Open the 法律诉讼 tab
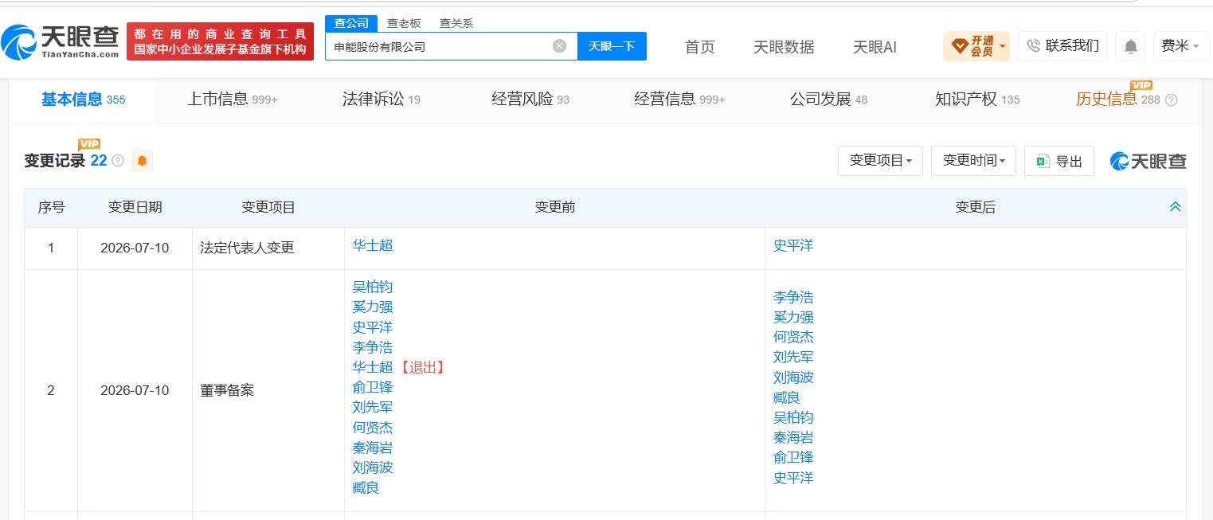 [382, 100]
